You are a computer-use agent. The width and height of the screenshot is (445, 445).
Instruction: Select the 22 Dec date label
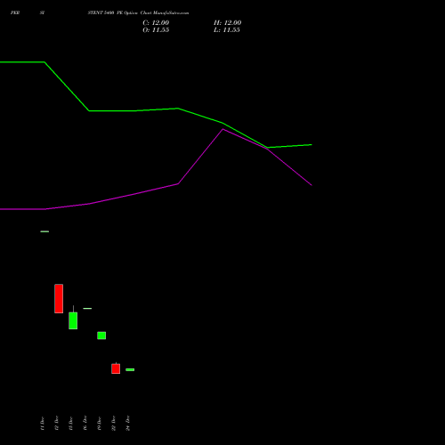click(113, 424)
